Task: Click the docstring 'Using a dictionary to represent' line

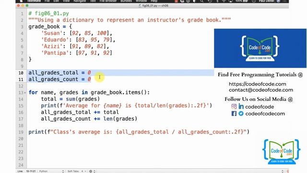Action: point(130,20)
